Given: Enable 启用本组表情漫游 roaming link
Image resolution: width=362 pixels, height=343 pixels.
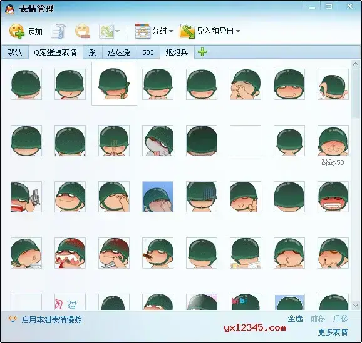Looking at the screenshot, I should 52,320.
